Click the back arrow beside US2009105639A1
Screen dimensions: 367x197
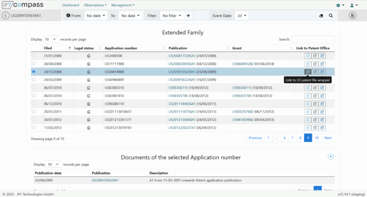point(6,16)
